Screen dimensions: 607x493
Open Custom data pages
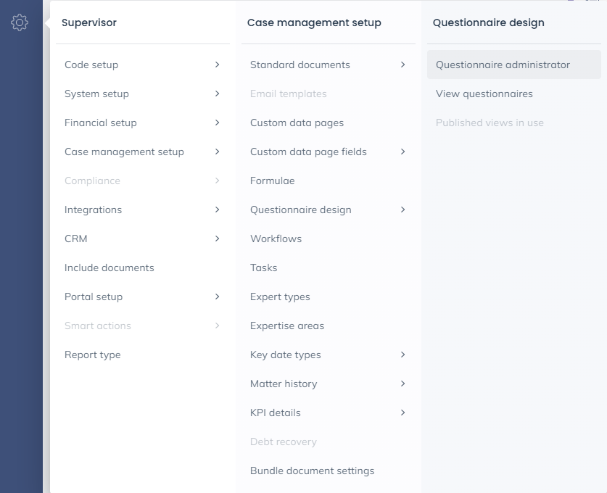[x=297, y=123]
